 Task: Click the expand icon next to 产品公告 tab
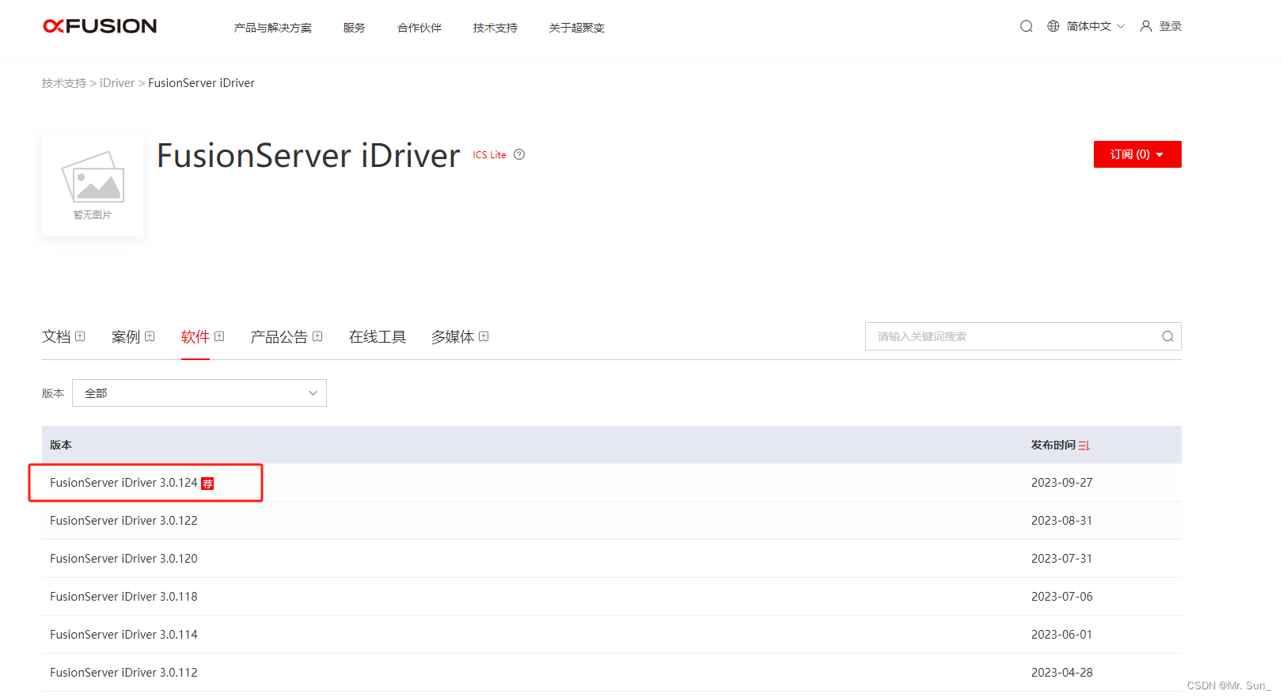[x=317, y=336]
